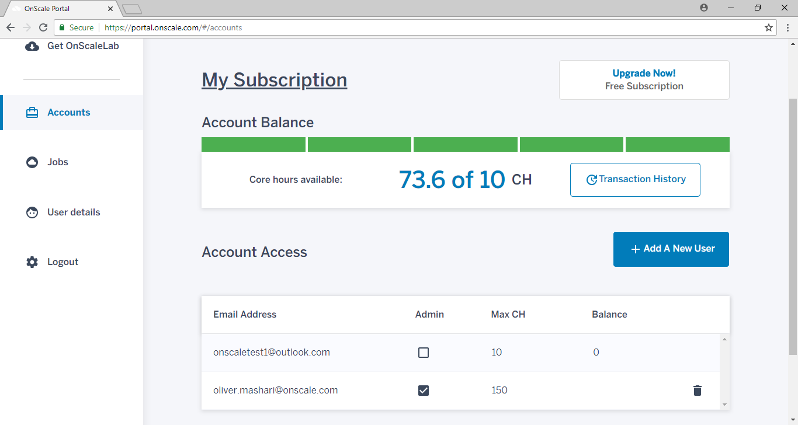This screenshot has width=798, height=425.
Task: Click Max CH column header
Action: pos(508,315)
